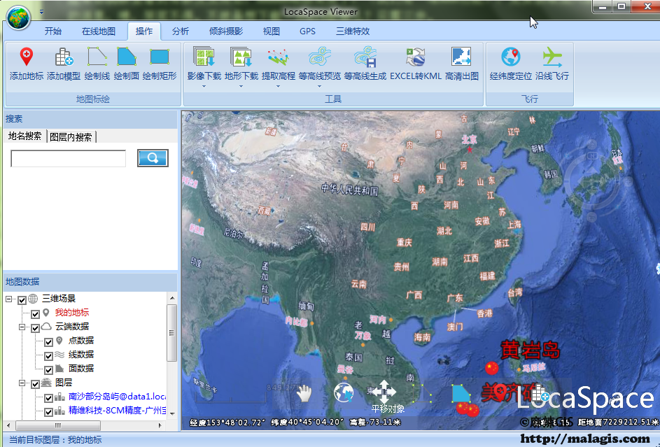Open the 地形下载 dropdown arrow
This screenshot has height=447, width=660.
tap(241, 86)
